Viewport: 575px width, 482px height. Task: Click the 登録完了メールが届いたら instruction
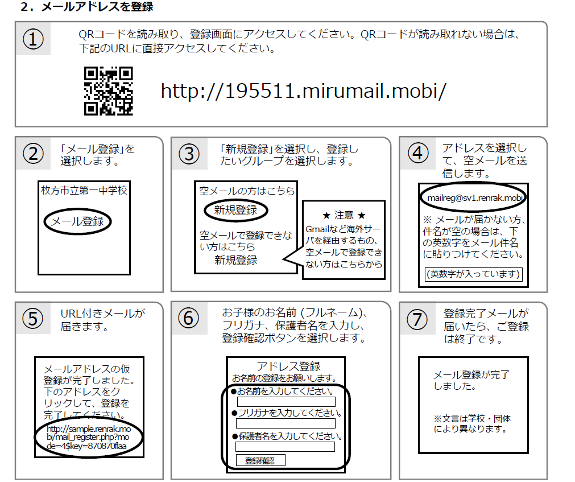coord(486,326)
